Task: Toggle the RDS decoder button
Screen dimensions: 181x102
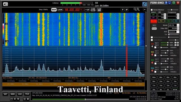Action: (154, 25)
